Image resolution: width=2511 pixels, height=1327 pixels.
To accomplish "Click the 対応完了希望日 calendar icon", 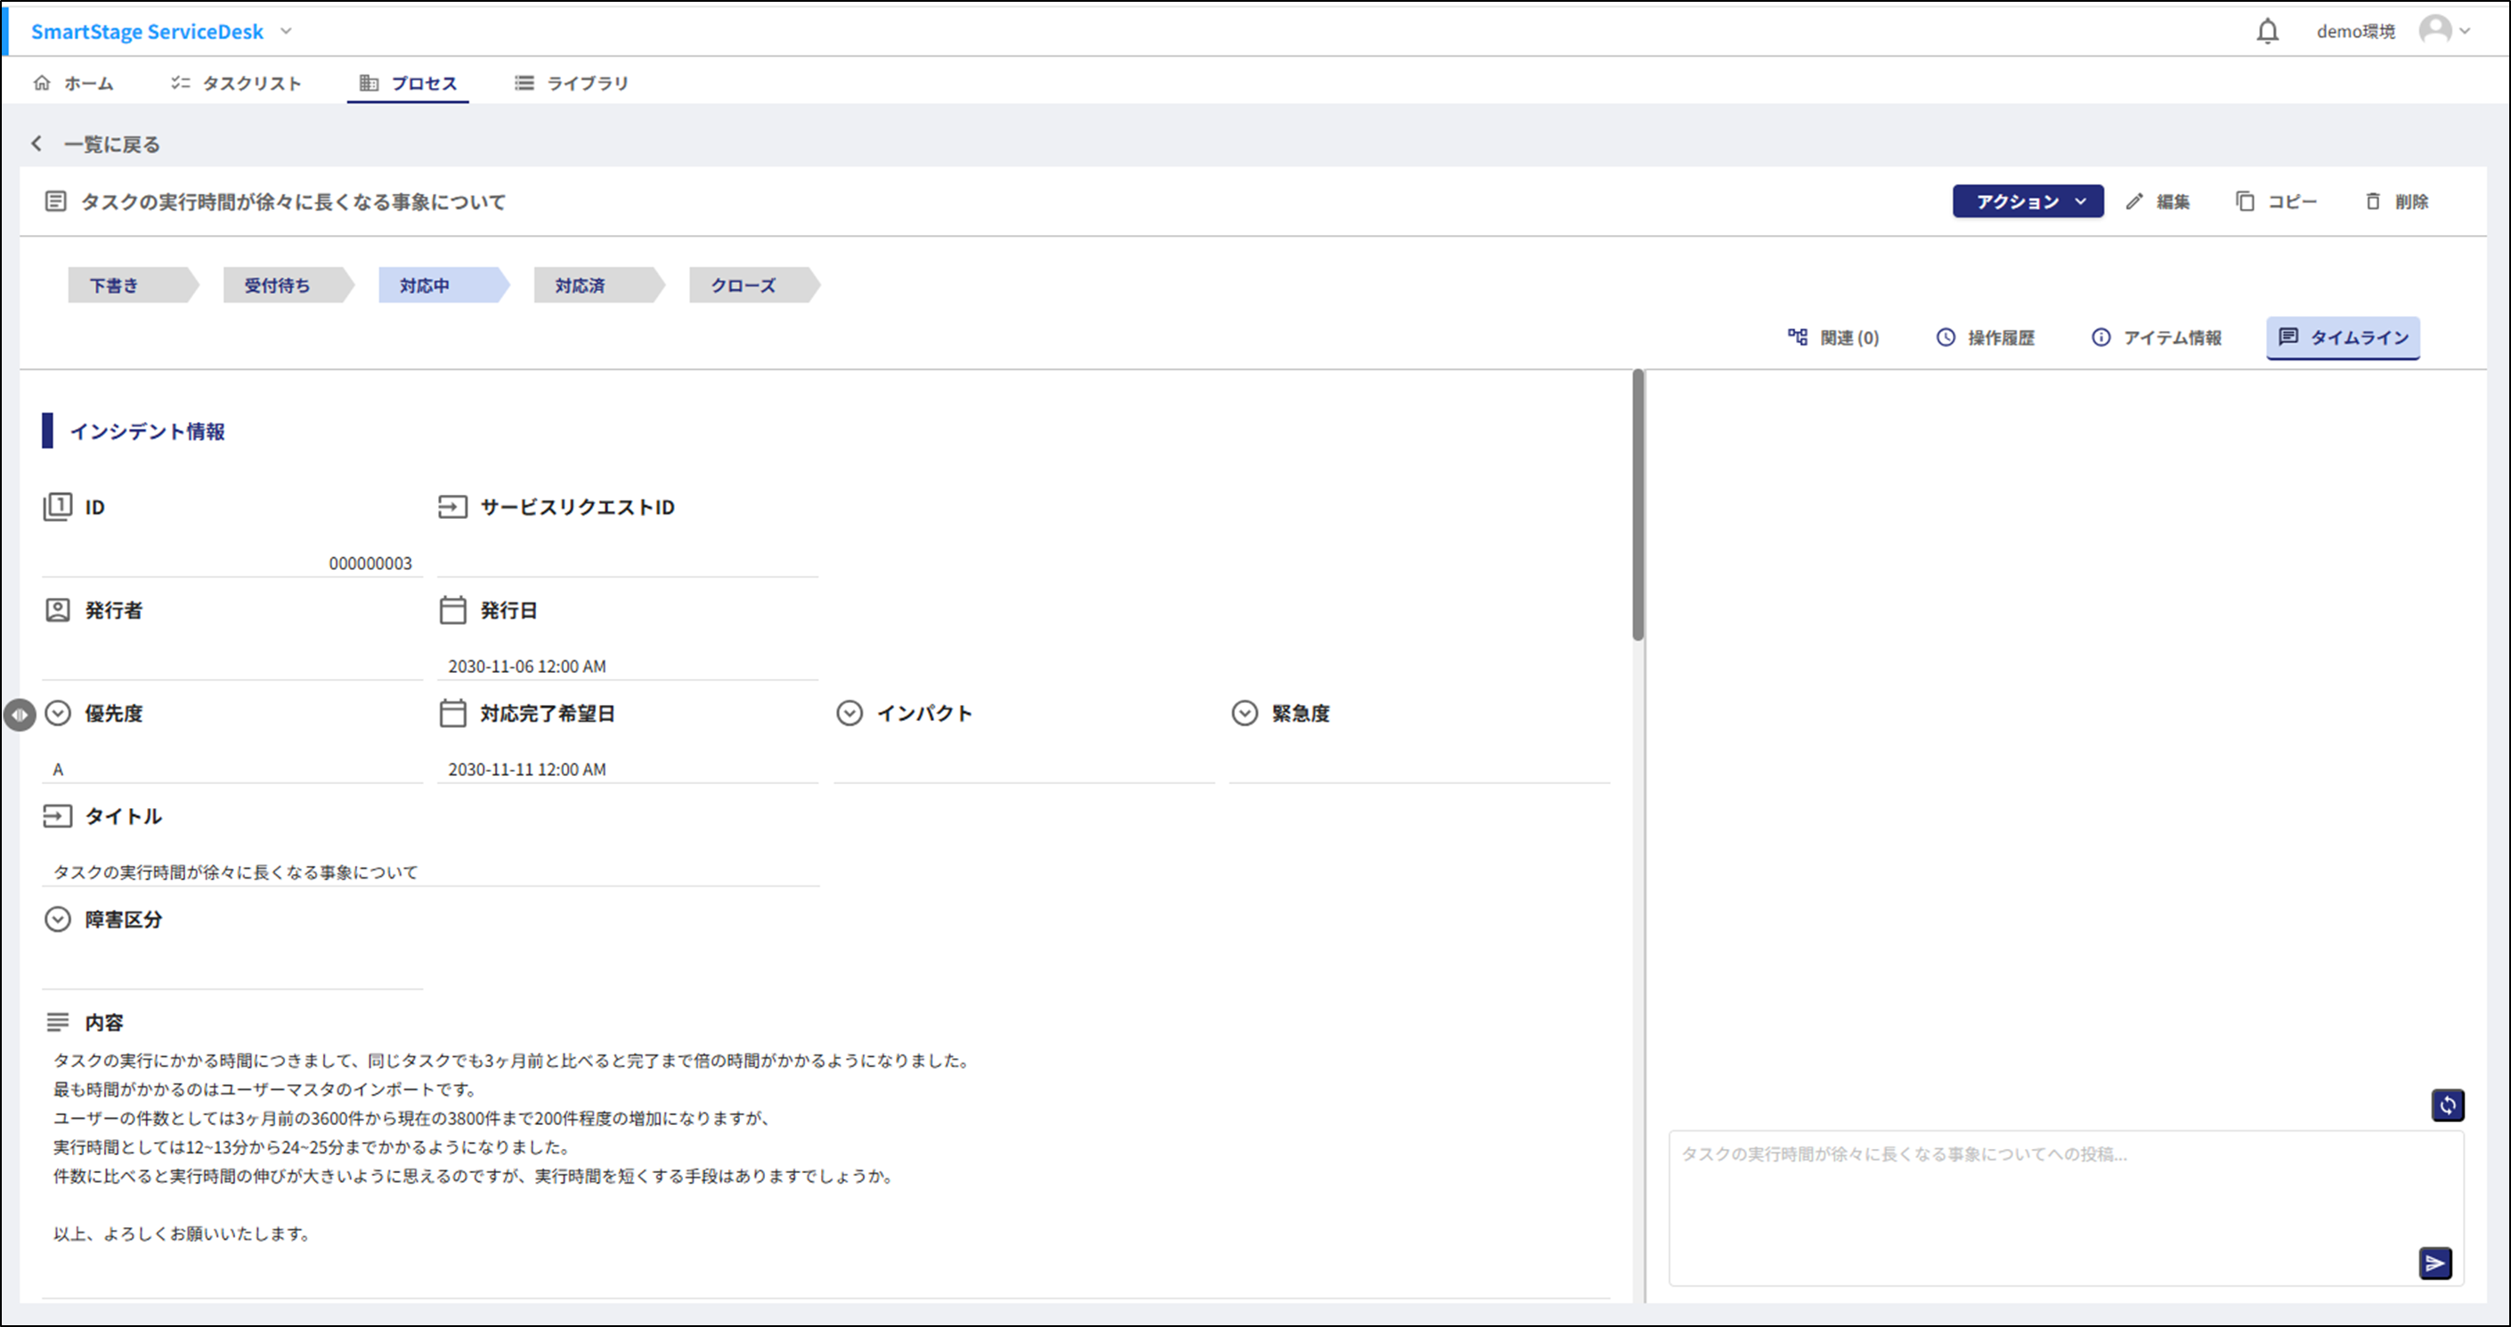I will (x=452, y=713).
